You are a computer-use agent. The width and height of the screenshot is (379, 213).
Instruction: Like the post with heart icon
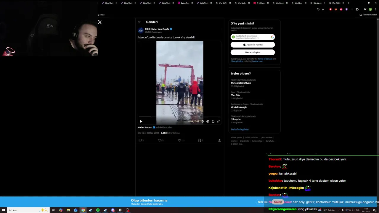[180, 140]
